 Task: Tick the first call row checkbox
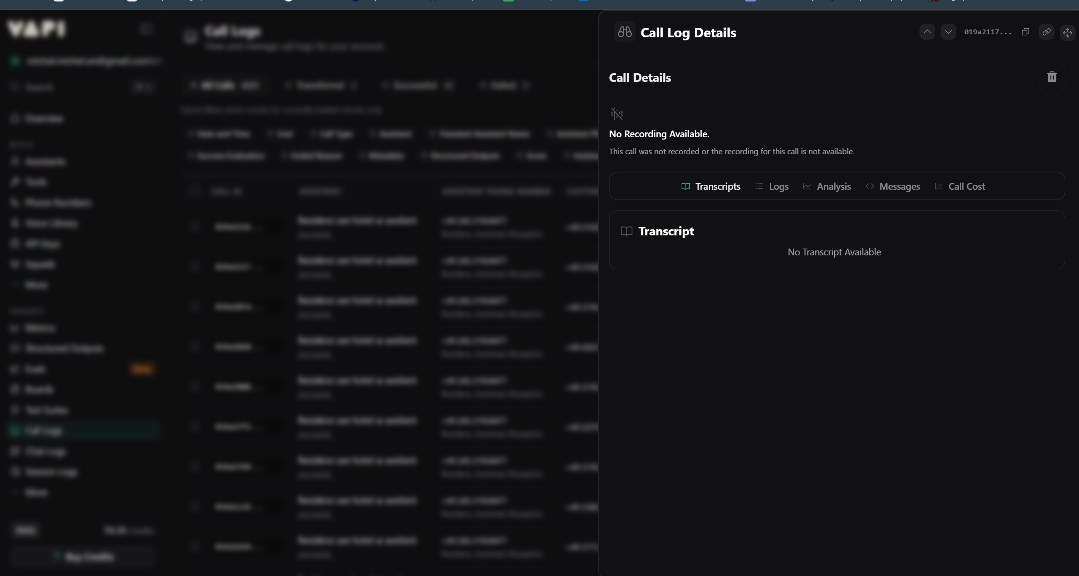point(194,227)
